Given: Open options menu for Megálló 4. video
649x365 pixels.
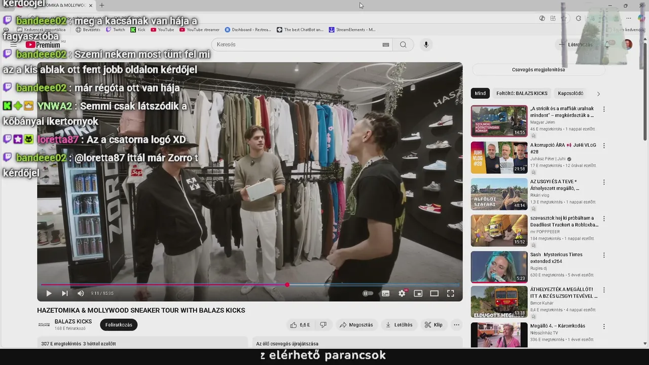Looking at the screenshot, I should point(604,326).
